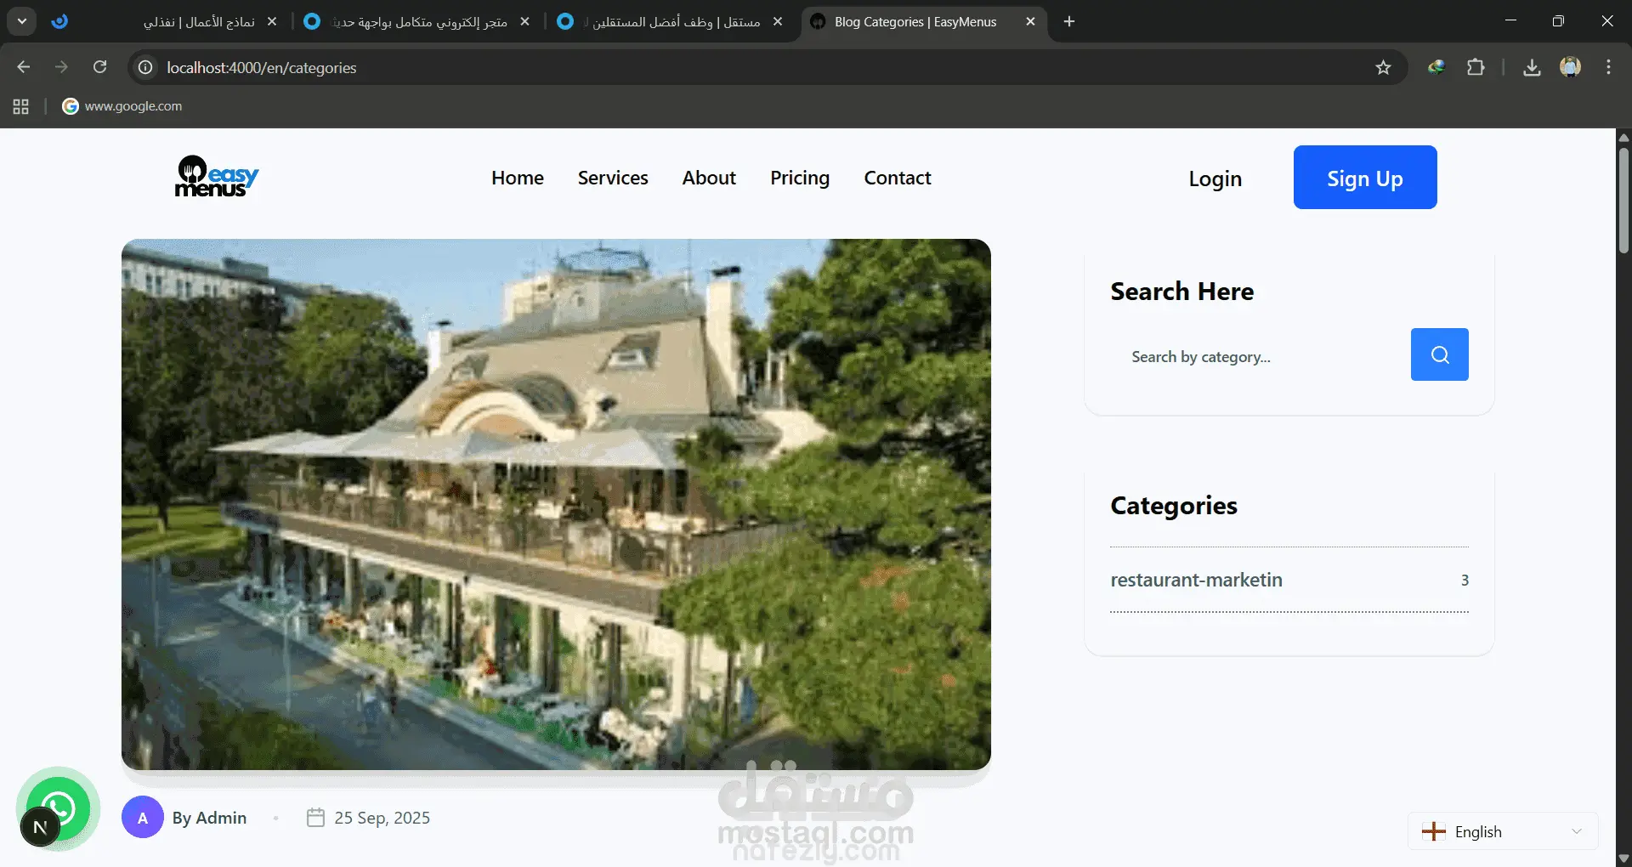
Task: Click the Categories heading
Action: [1174, 506]
